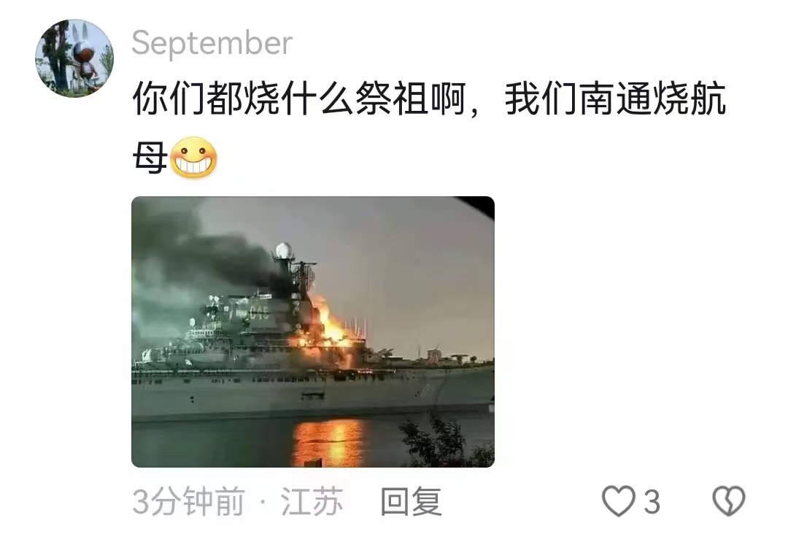Reply to the comment via 回复
This screenshot has height=534, width=788.
pos(411,501)
